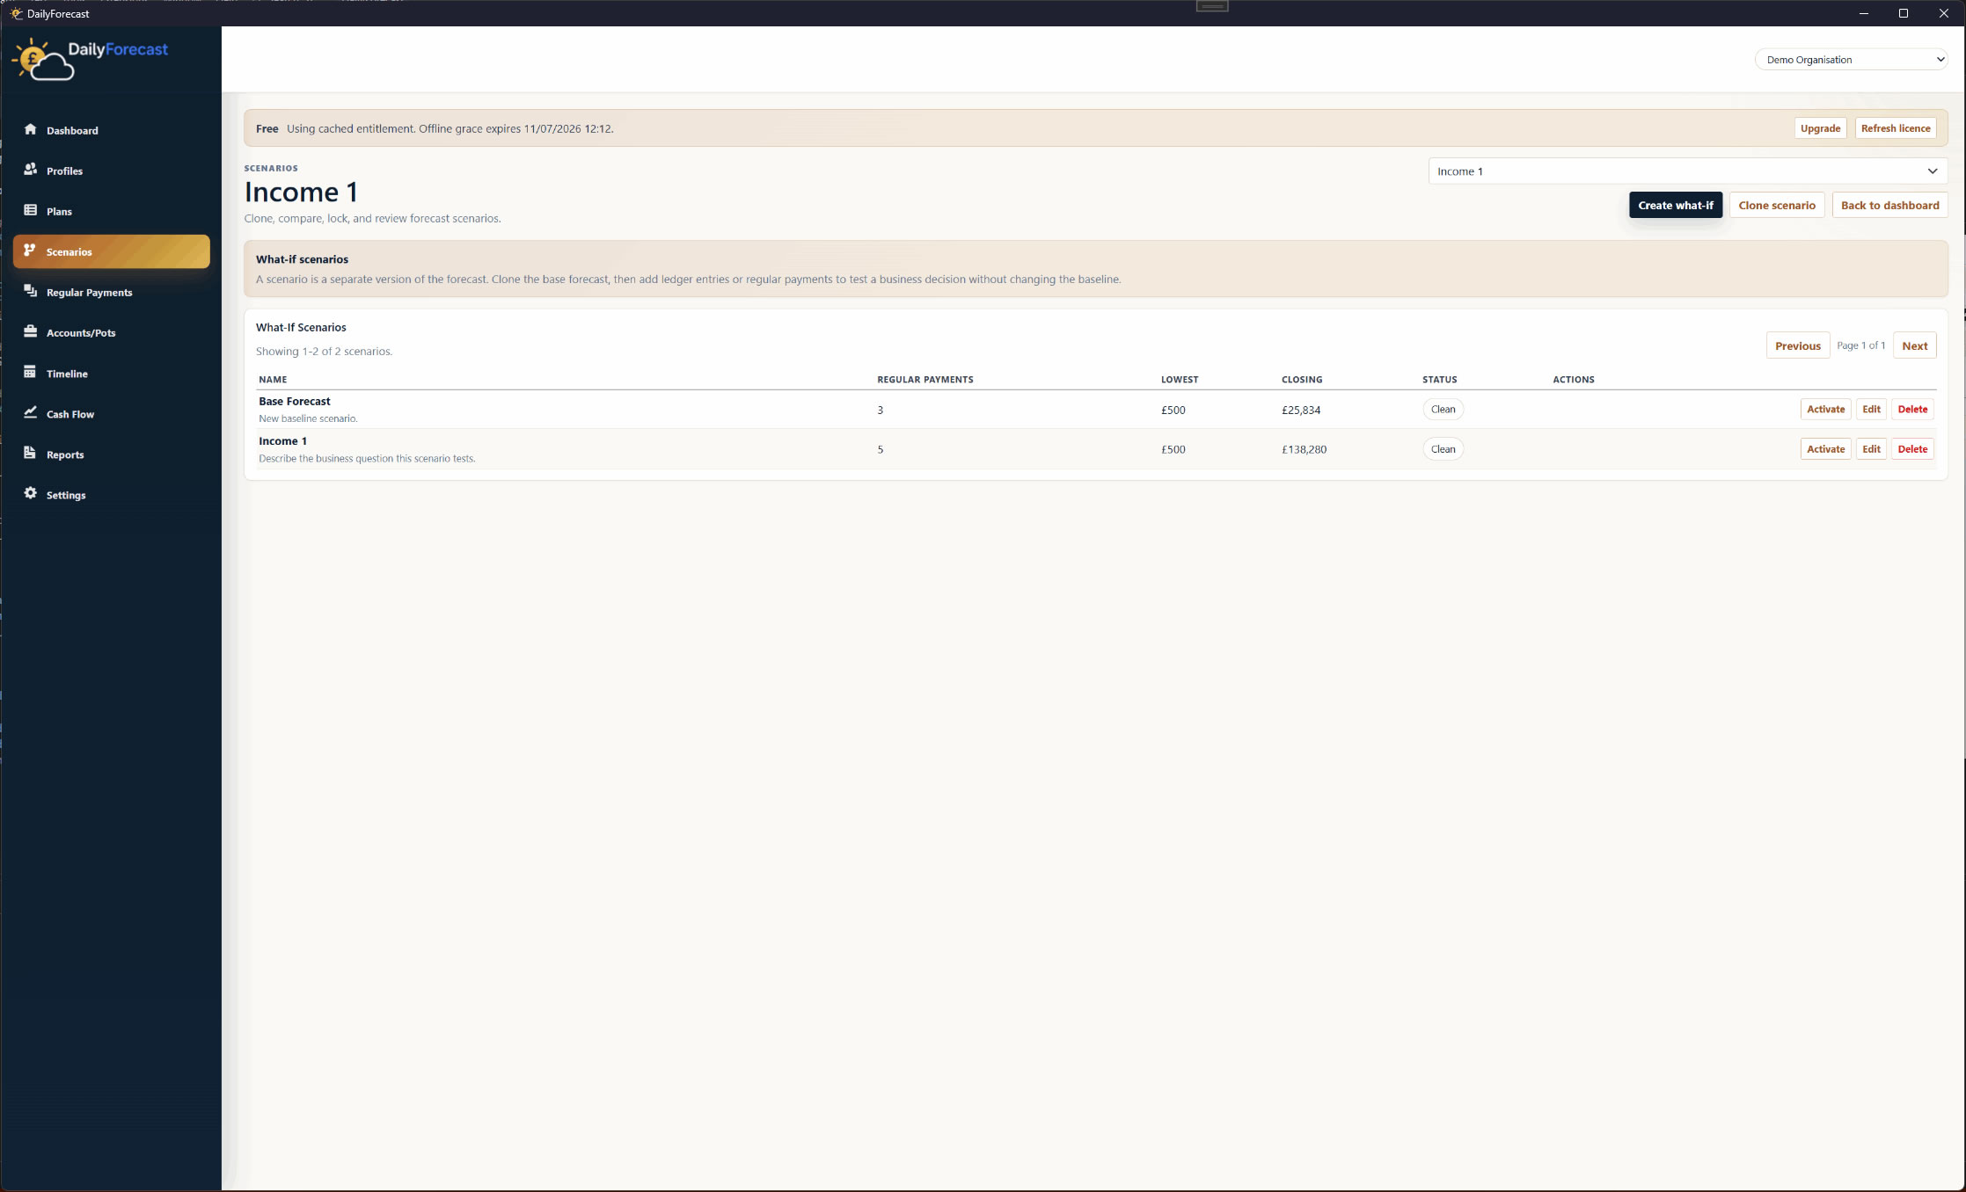1966x1192 pixels.
Task: Click the Reports document icon
Action: [30, 453]
